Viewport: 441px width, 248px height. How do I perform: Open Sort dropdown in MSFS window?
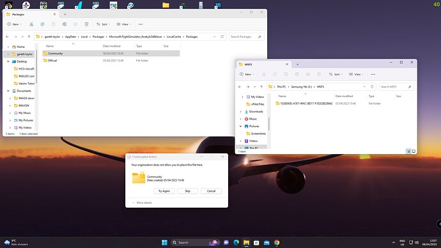click(336, 74)
